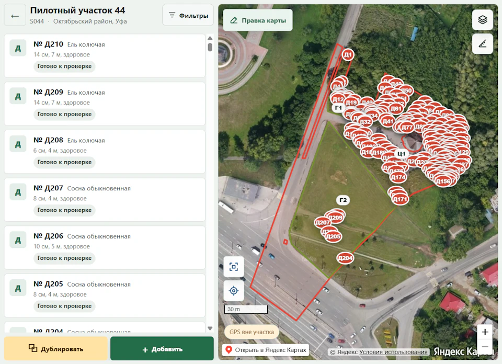502x364 pixels.
Task: Zoom in the map with plus
Action: coord(485,332)
